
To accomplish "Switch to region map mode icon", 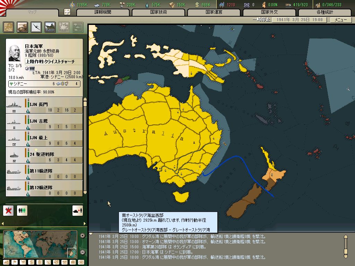I will (x=56, y=262).
